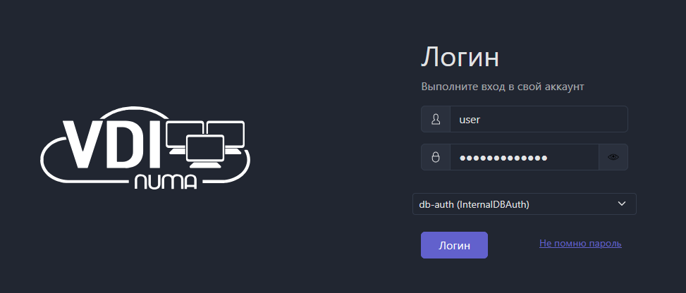Screen dimensions: 686x293
Task: Focus the masked password input field
Action: [x=524, y=157]
